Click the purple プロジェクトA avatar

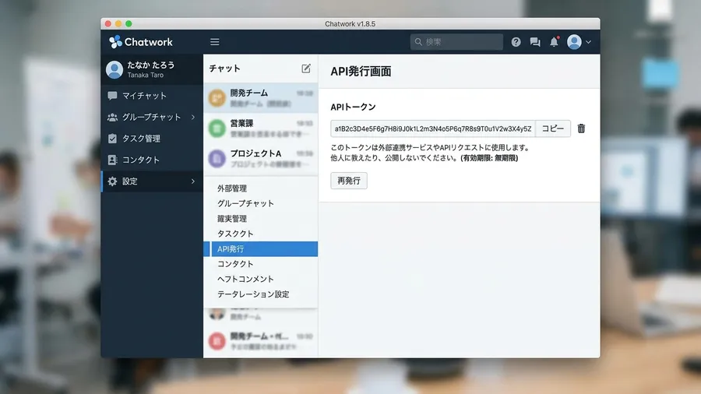coord(217,158)
